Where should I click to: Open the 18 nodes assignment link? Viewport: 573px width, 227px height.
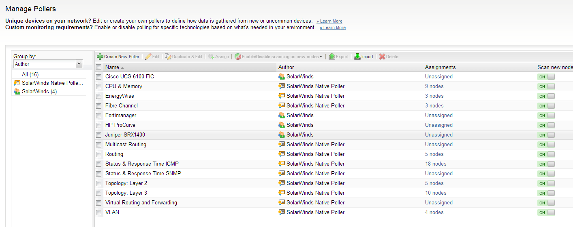(436, 164)
